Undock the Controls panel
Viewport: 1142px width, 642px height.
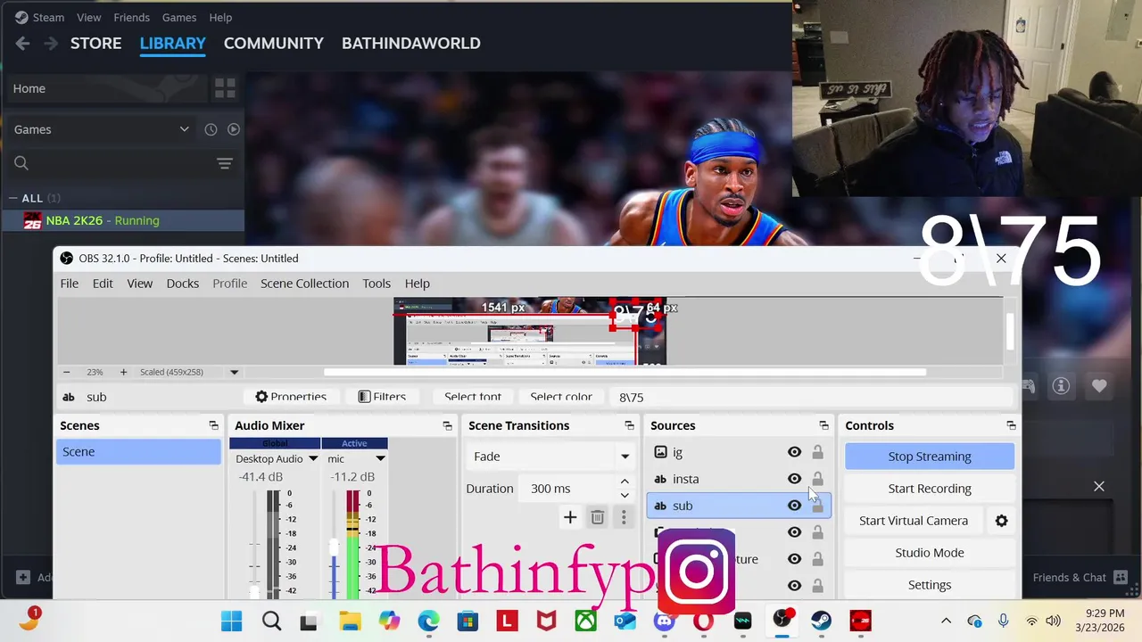[1011, 425]
